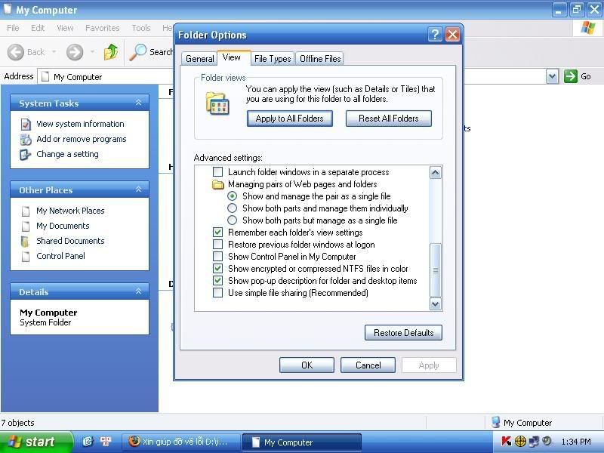Screen dimensions: 604x453
Task: Click the Internet Explorer quick launch icon
Action: coord(88,441)
